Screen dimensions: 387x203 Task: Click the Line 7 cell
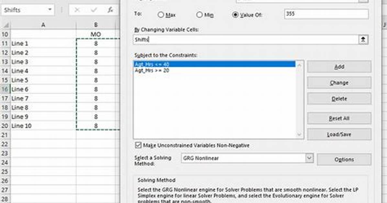[43, 98]
